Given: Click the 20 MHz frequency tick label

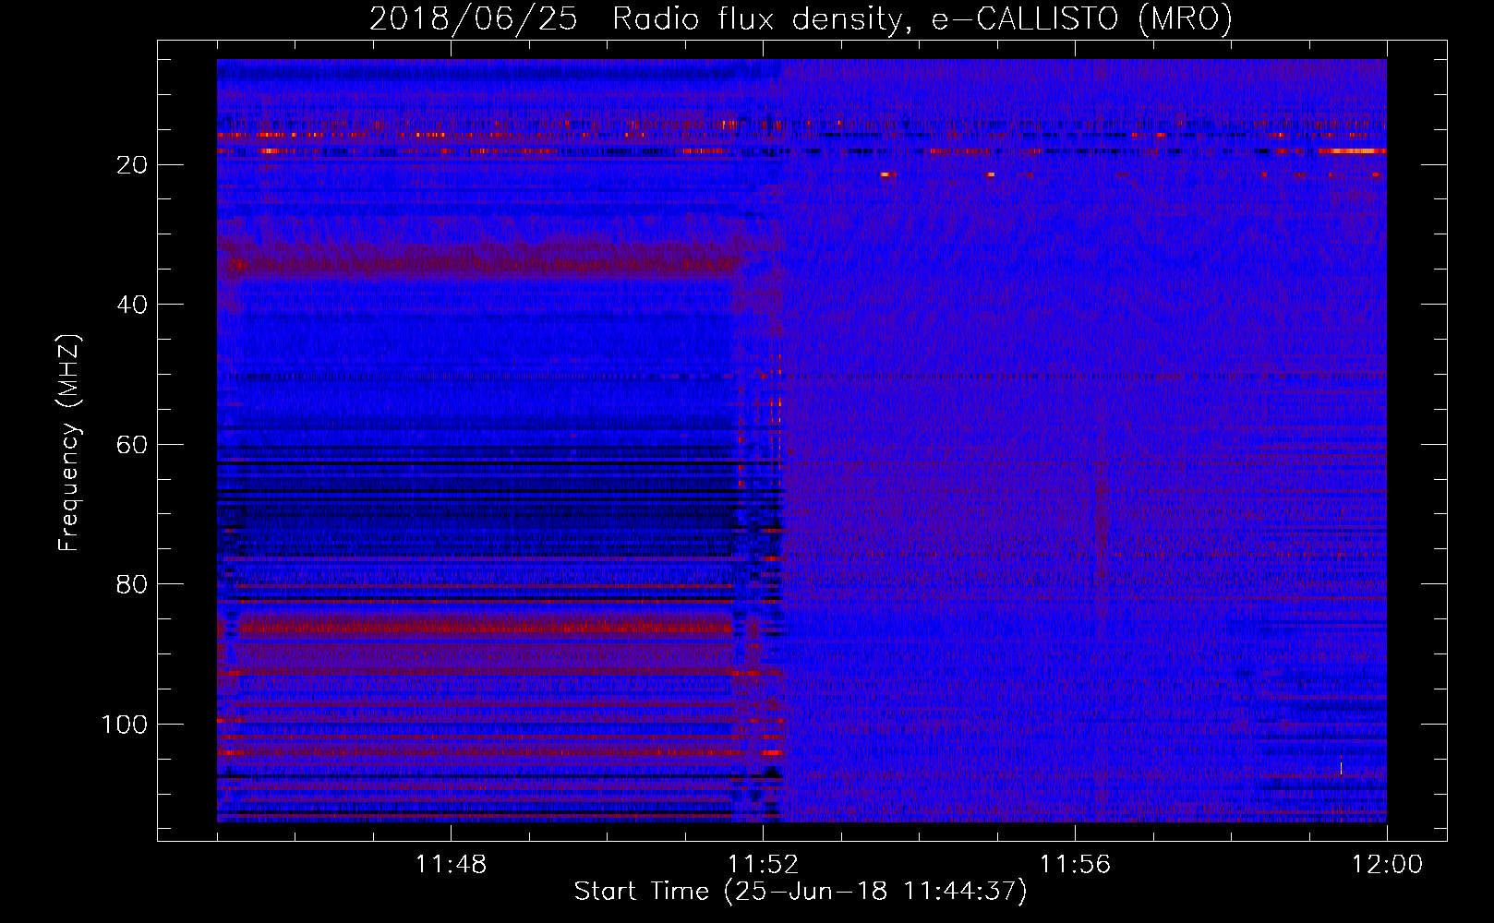Looking at the screenshot, I should (x=132, y=165).
